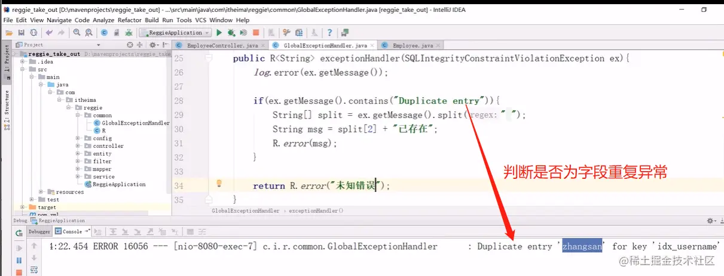Expand the resources folder
724x276 pixels.
pyautogui.click(x=41, y=192)
